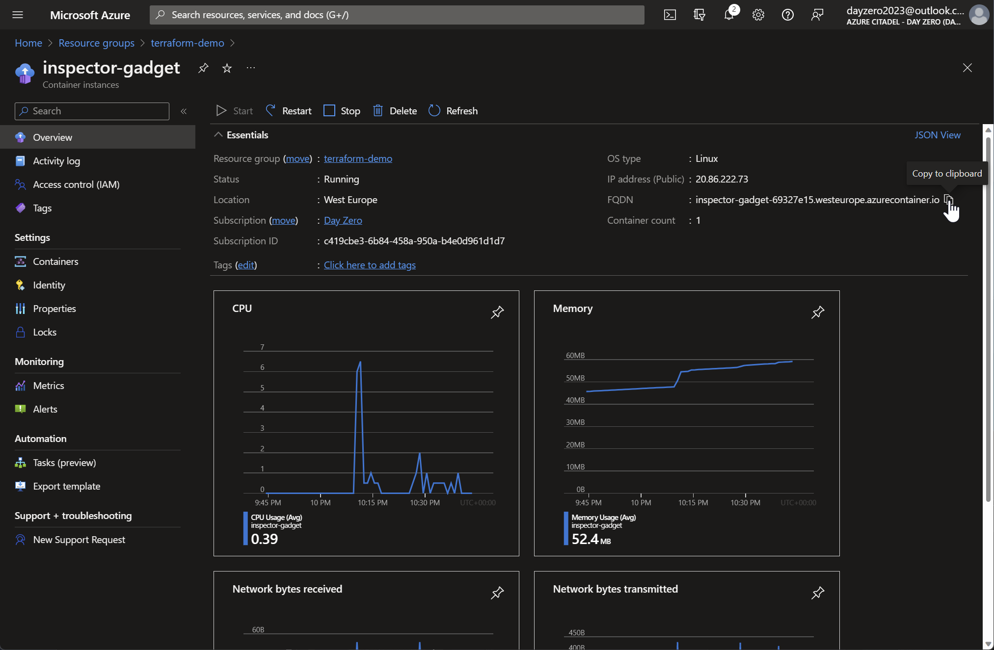Stop the container instance
Screen dimensions: 994x650
tap(342, 111)
